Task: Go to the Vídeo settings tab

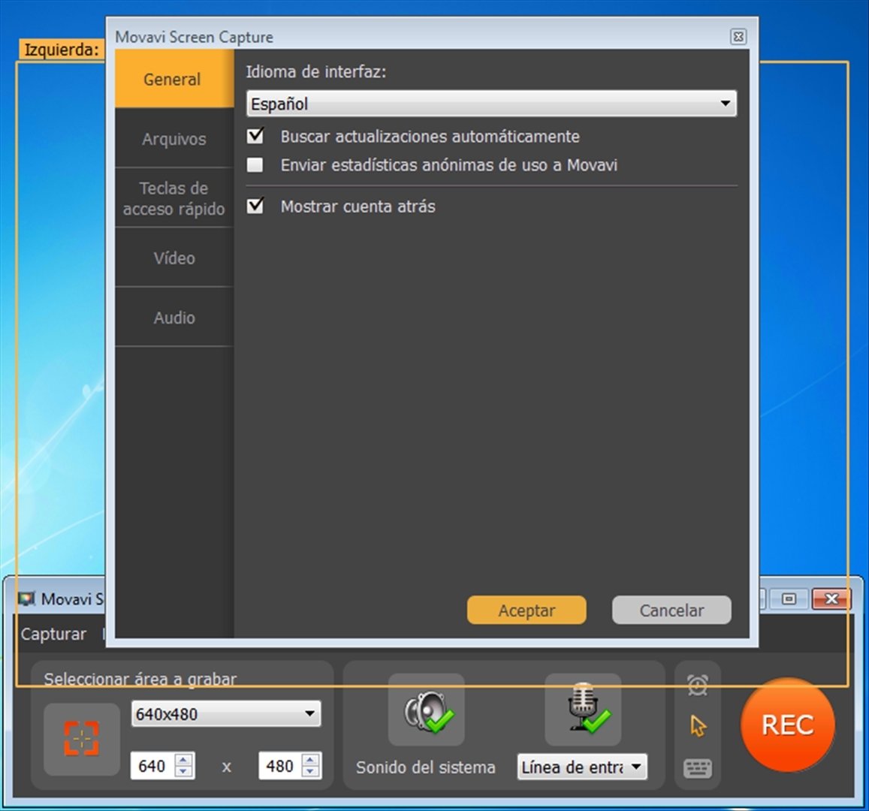Action: (174, 258)
